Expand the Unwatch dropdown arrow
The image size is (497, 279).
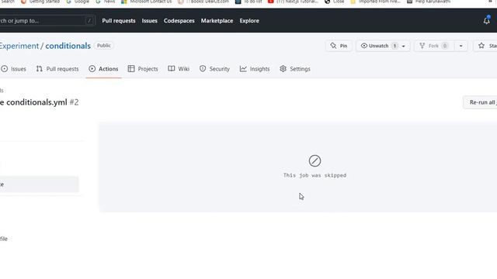pyautogui.click(x=404, y=46)
